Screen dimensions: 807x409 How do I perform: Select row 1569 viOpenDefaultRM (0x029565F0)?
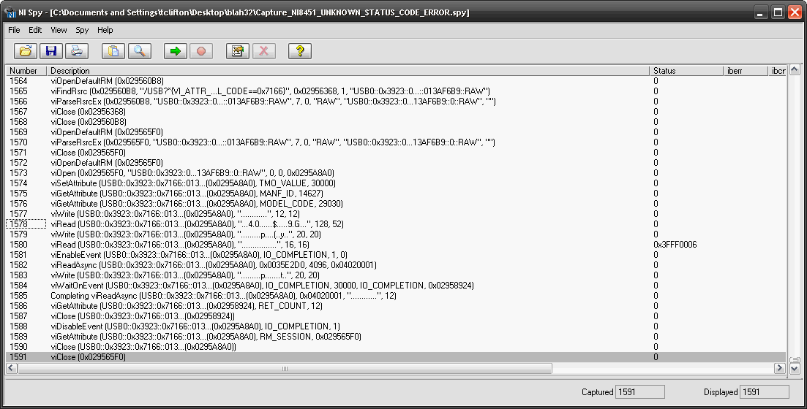pos(396,132)
